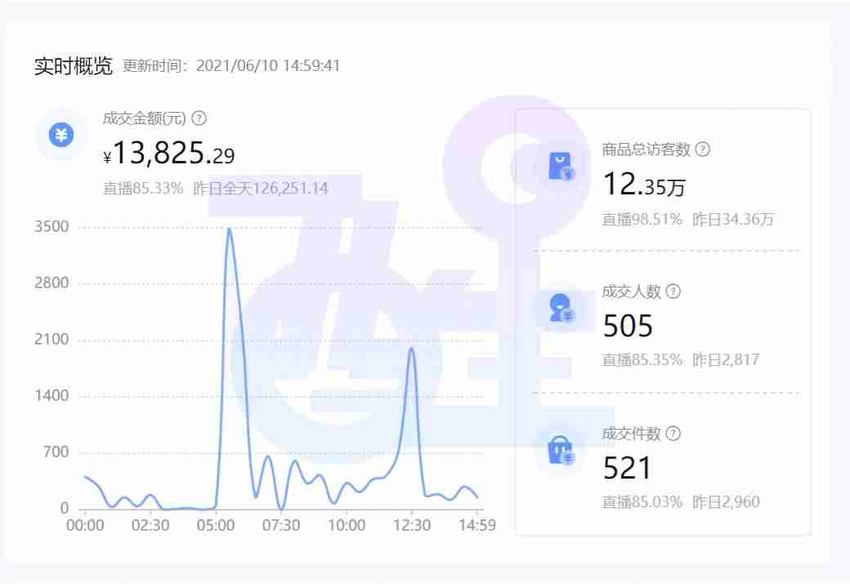Image resolution: width=850 pixels, height=584 pixels.
Task: Click 直播85.03% under 成交件数
Action: coord(642,502)
